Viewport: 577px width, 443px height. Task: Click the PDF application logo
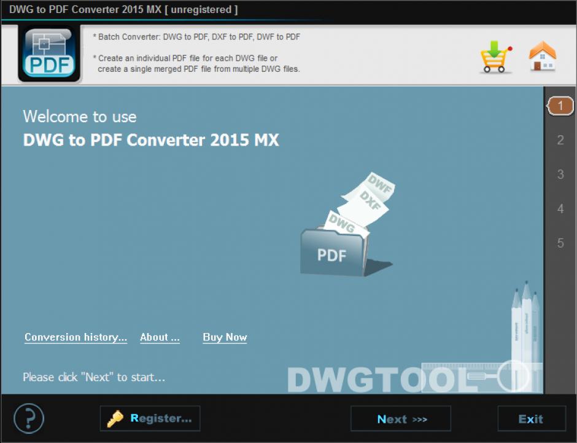click(50, 55)
